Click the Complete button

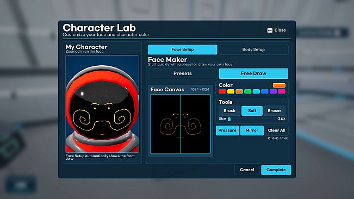[x=276, y=170]
